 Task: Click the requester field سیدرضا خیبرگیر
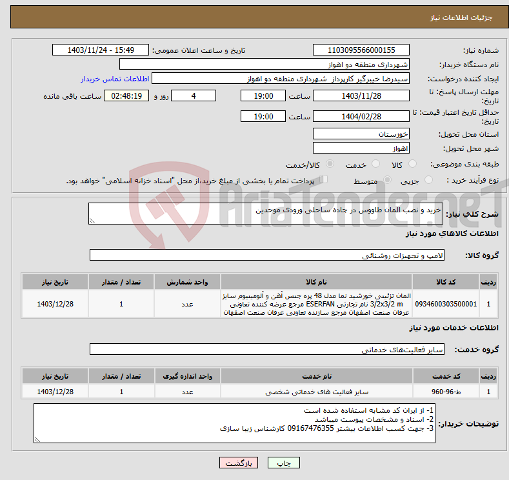281,79
